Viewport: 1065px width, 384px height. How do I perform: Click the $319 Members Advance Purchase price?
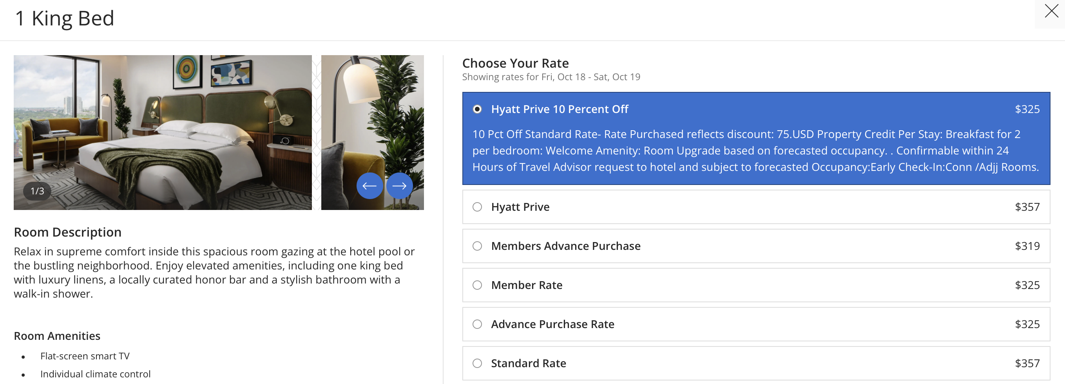(x=1027, y=246)
